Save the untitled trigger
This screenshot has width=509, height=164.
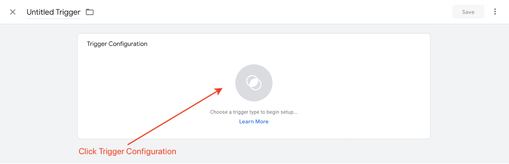(x=468, y=12)
